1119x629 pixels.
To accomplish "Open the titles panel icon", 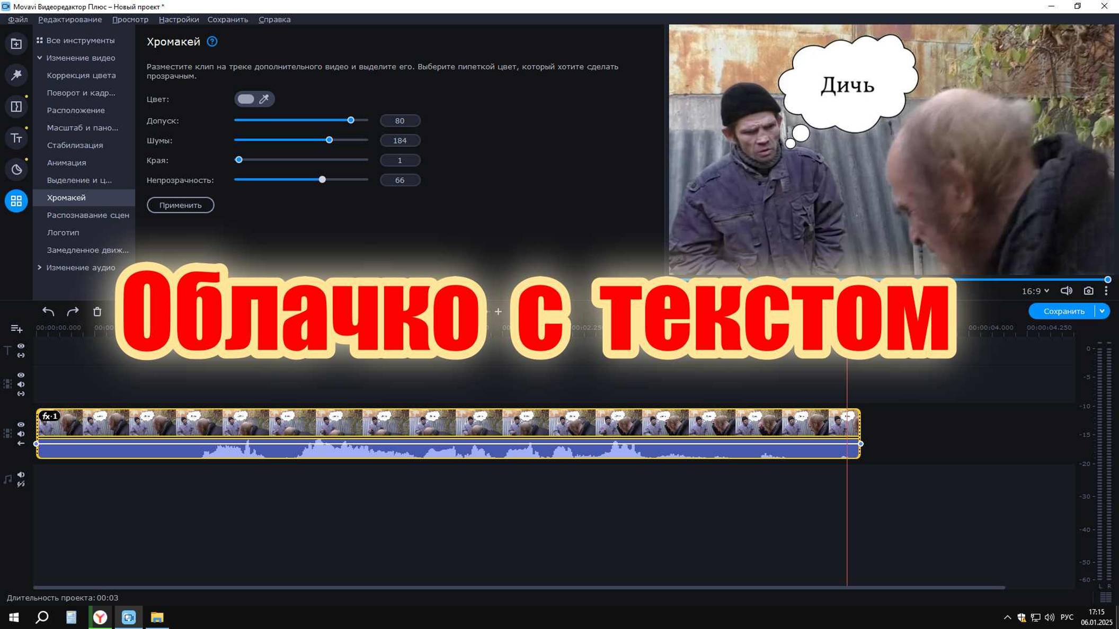I will coord(16,138).
